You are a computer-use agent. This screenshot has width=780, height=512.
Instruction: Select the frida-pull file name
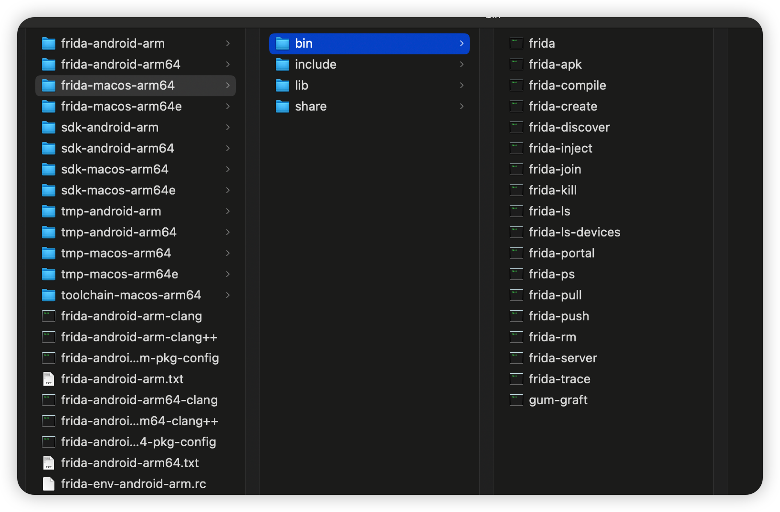555,295
